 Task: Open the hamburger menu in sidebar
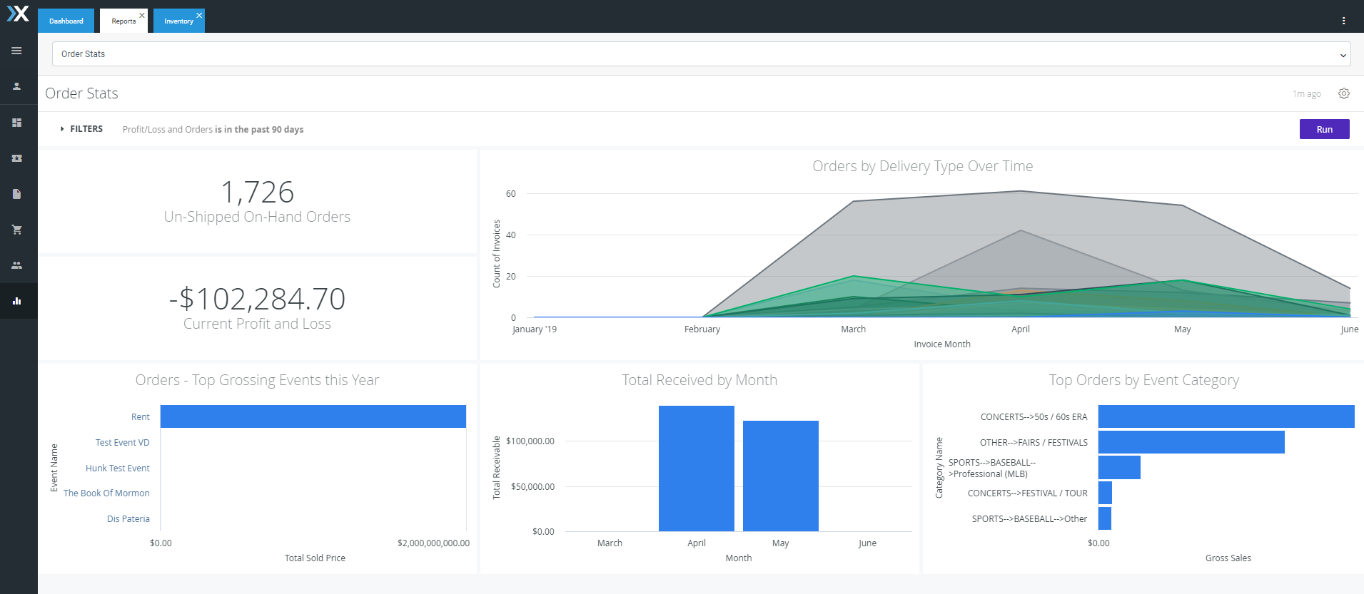16,51
